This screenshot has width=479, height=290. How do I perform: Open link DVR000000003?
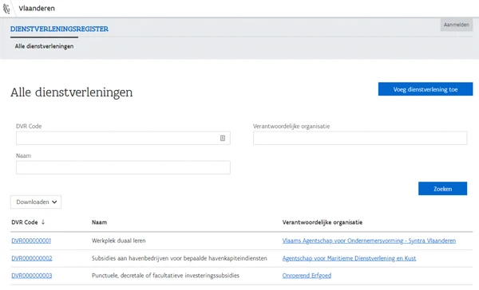pyautogui.click(x=32, y=276)
